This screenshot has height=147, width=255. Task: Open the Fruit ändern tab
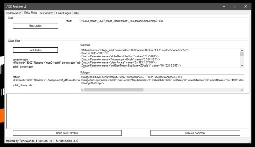47,13
